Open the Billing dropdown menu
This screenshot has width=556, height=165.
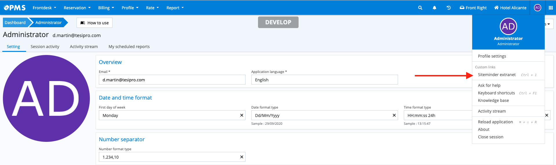106,8
